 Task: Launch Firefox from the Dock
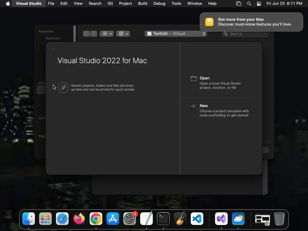[79, 219]
